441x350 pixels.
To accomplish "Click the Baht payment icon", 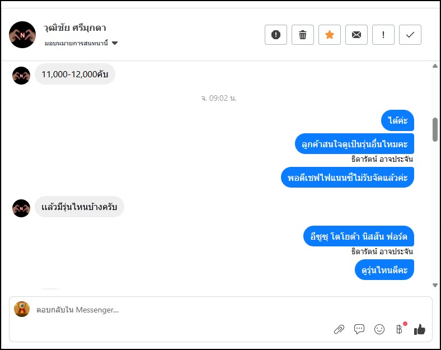I will [400, 329].
